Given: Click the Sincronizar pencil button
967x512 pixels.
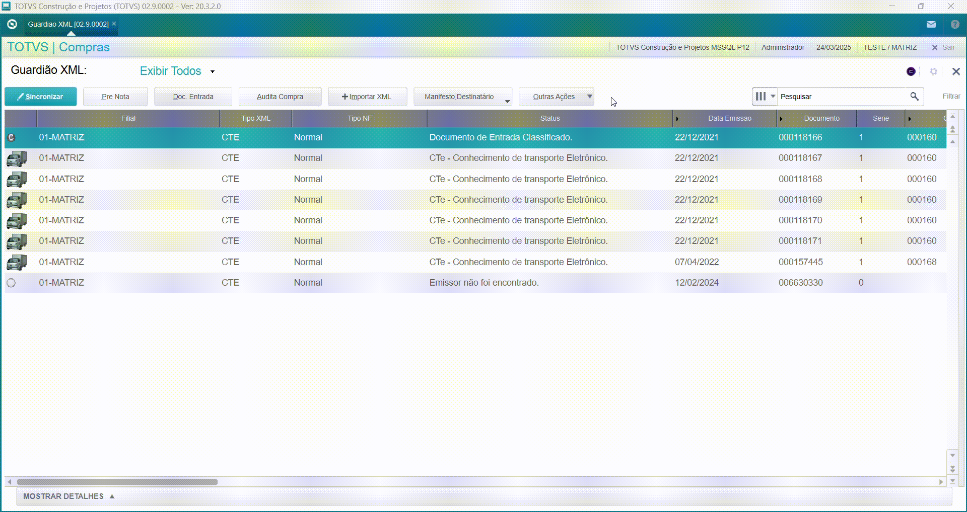Looking at the screenshot, I should coord(41,97).
